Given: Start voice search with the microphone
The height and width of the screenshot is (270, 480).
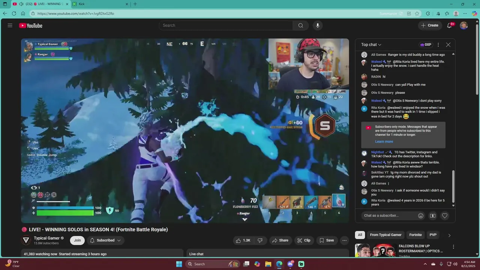Looking at the screenshot, I should point(318,25).
